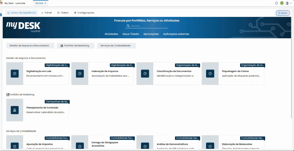Open the Indexação de Arquivos title
Image resolution: width=294 pixels, height=151 pixels.
[x=105, y=71]
